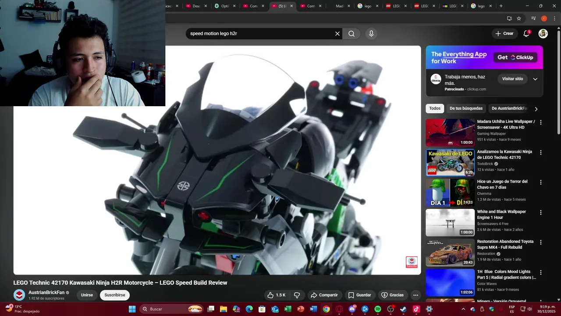Click the ESP ES language indicator

tap(512, 309)
